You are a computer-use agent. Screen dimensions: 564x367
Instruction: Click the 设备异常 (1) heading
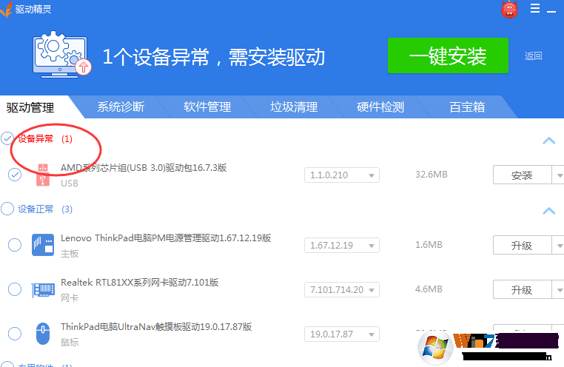[x=45, y=139]
